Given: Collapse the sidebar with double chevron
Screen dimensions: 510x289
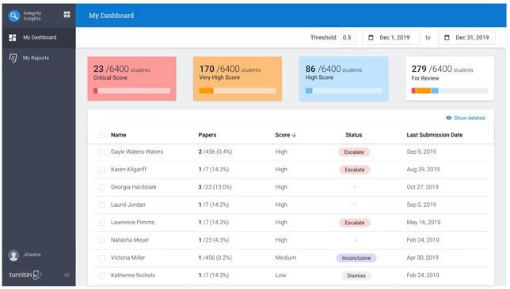Looking at the screenshot, I should 67,275.
